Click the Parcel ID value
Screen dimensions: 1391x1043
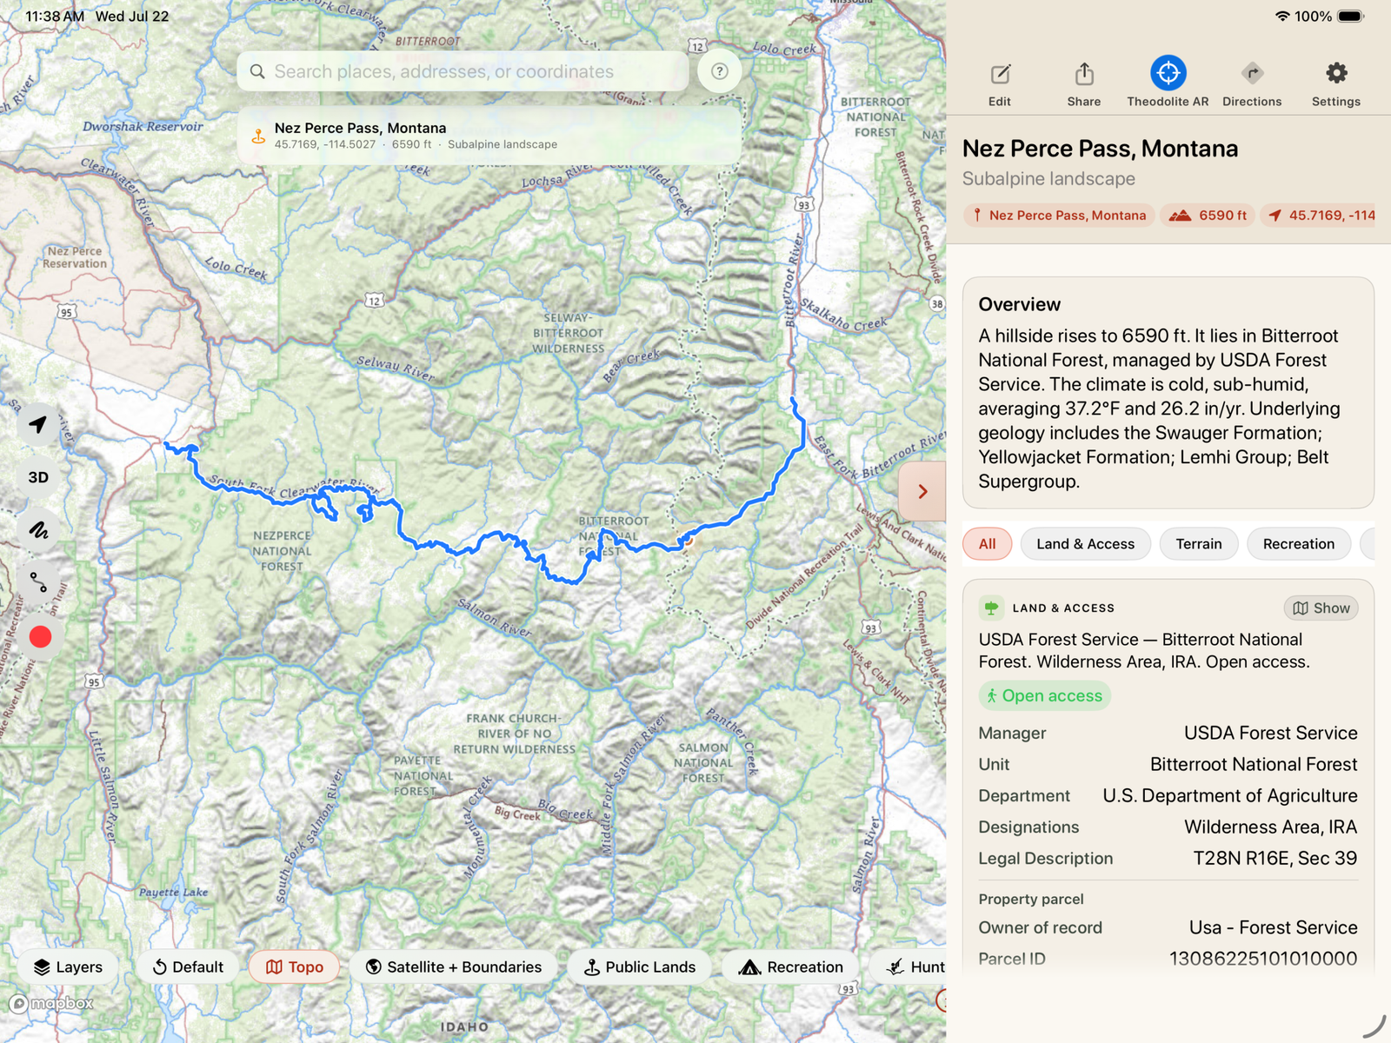tap(1263, 958)
